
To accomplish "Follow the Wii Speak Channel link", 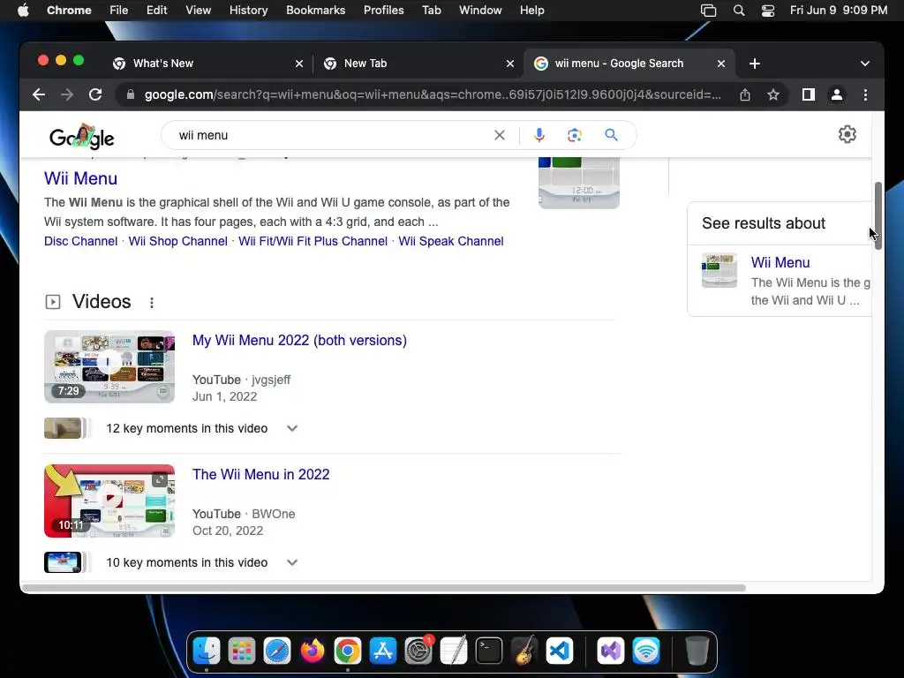I will [451, 241].
